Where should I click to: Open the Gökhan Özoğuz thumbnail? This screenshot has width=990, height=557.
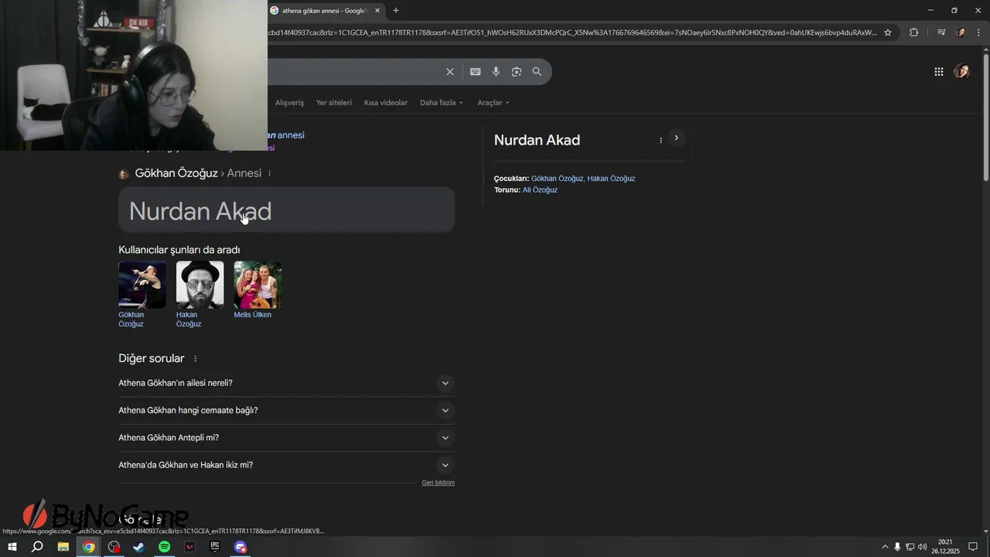point(142,285)
